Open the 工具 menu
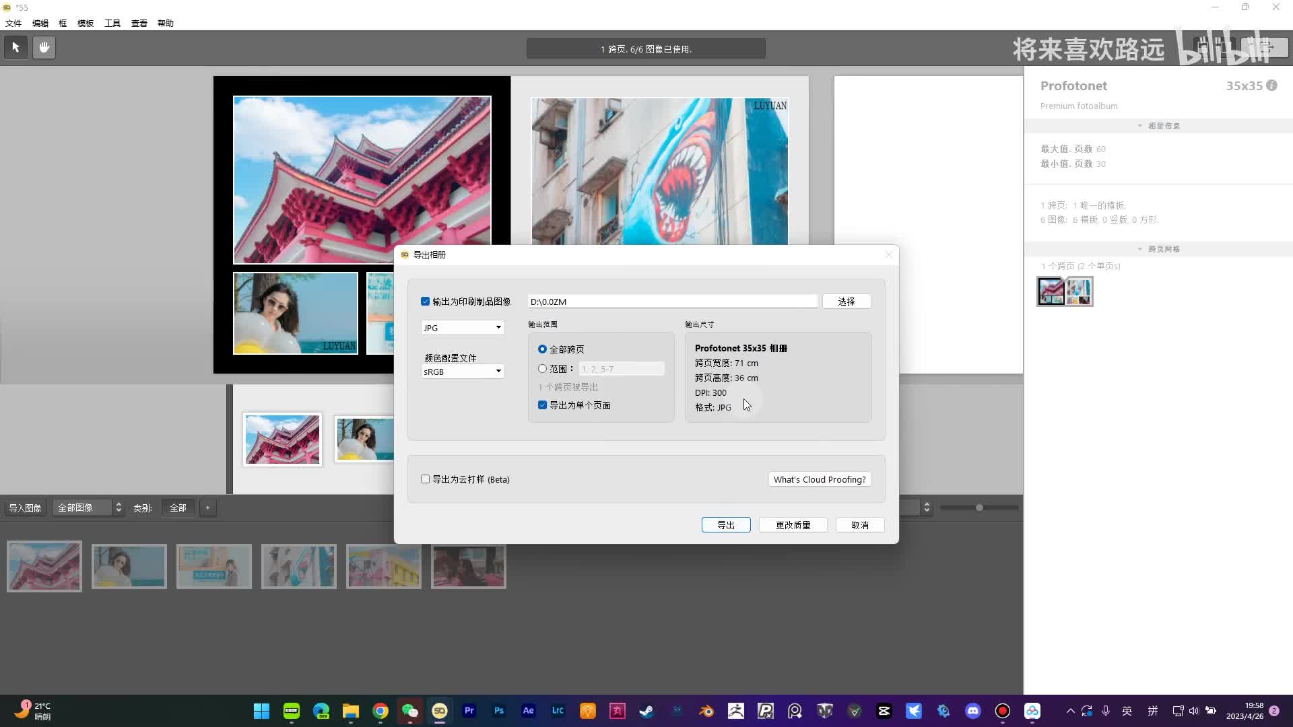This screenshot has width=1293, height=727. [x=112, y=23]
